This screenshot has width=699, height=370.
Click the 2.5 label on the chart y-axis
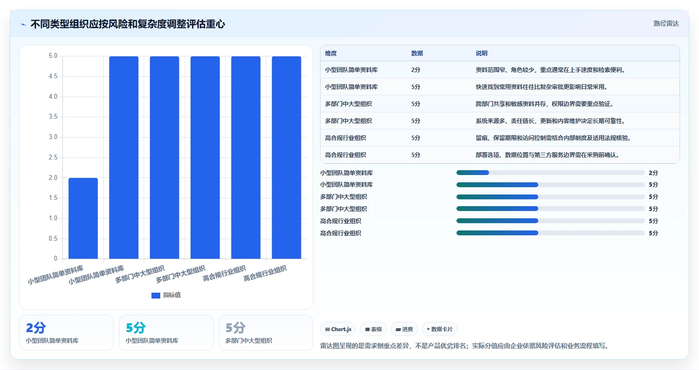[x=53, y=158]
